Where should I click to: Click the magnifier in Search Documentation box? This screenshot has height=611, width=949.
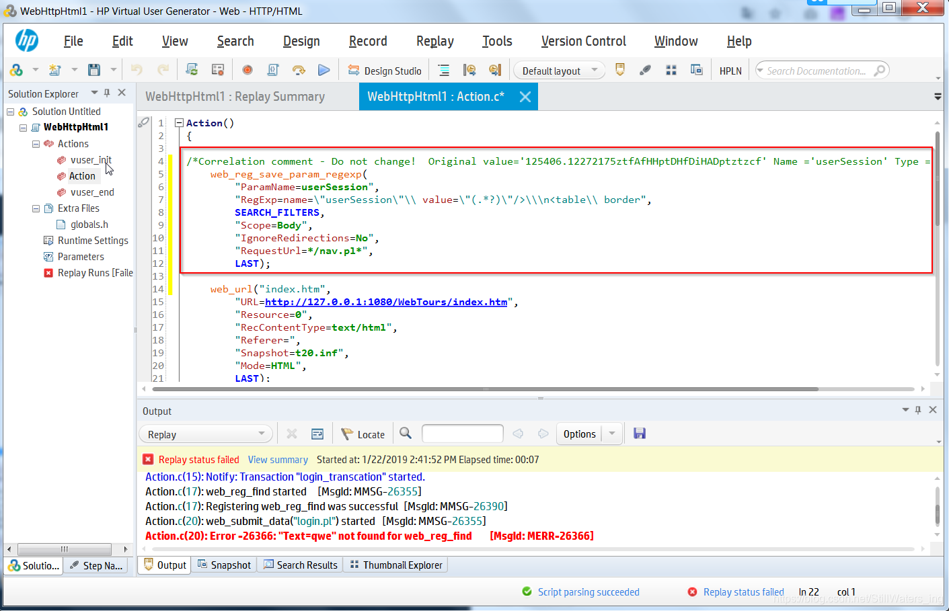click(880, 70)
